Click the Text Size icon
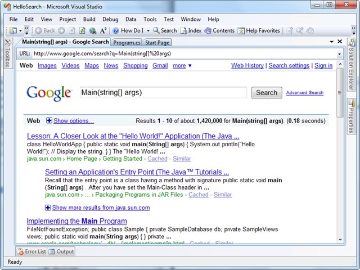Viewport: 360px width, 270px height. click(103, 30)
